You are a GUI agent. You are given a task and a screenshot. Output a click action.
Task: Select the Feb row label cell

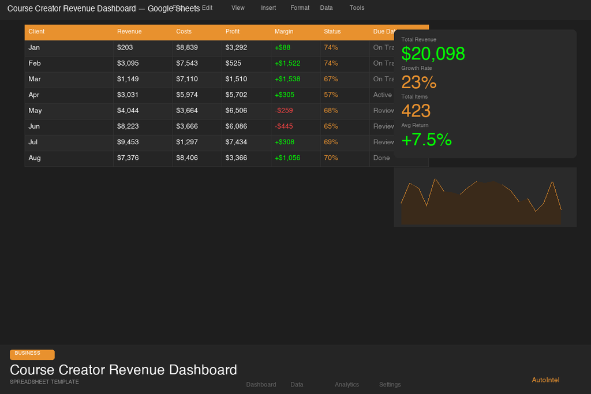pos(69,63)
